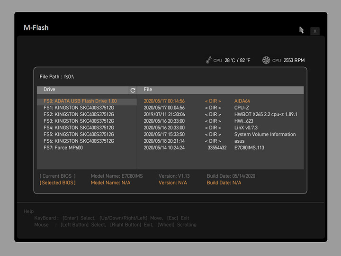Click the refresh drive list icon
This screenshot has height=256, width=341.
[x=133, y=90]
